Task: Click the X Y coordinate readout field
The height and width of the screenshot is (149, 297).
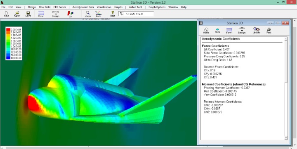Action: (x=136, y=14)
